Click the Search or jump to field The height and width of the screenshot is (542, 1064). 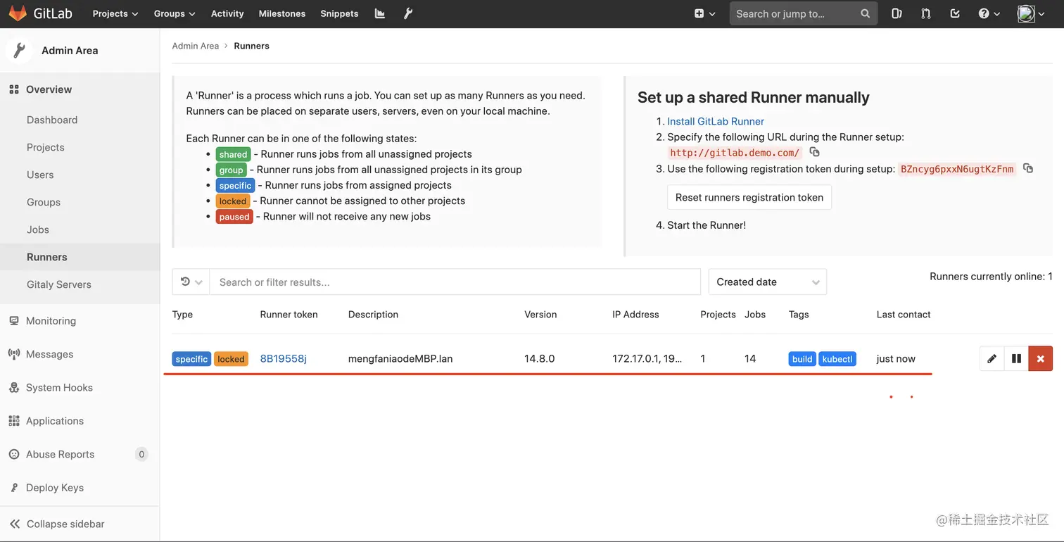click(803, 13)
